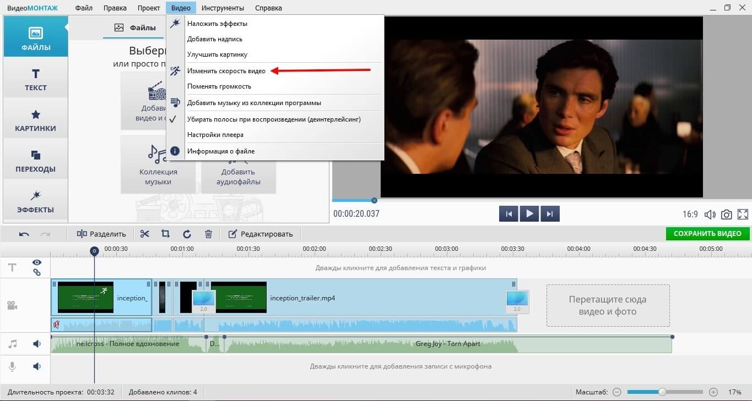Open Информация о файле

coord(274,151)
